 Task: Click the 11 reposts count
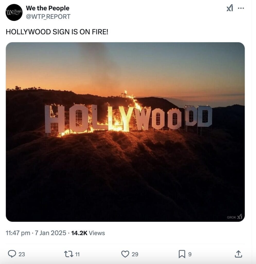[x=77, y=254]
